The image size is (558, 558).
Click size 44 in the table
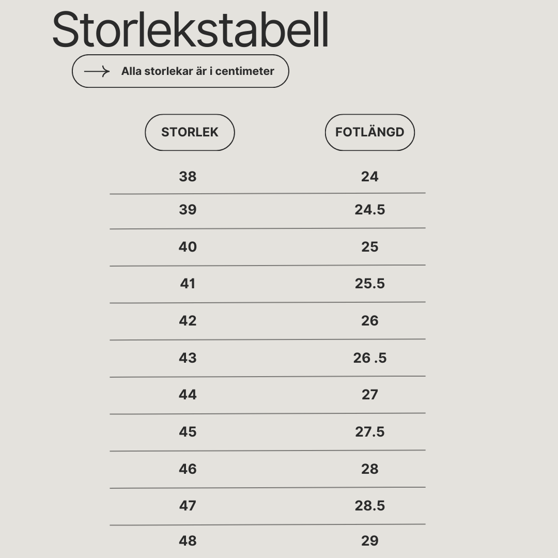click(x=188, y=395)
